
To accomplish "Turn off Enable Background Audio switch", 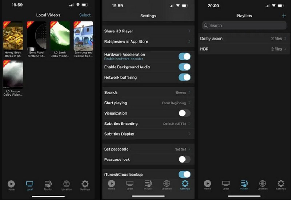I will [184, 67].
